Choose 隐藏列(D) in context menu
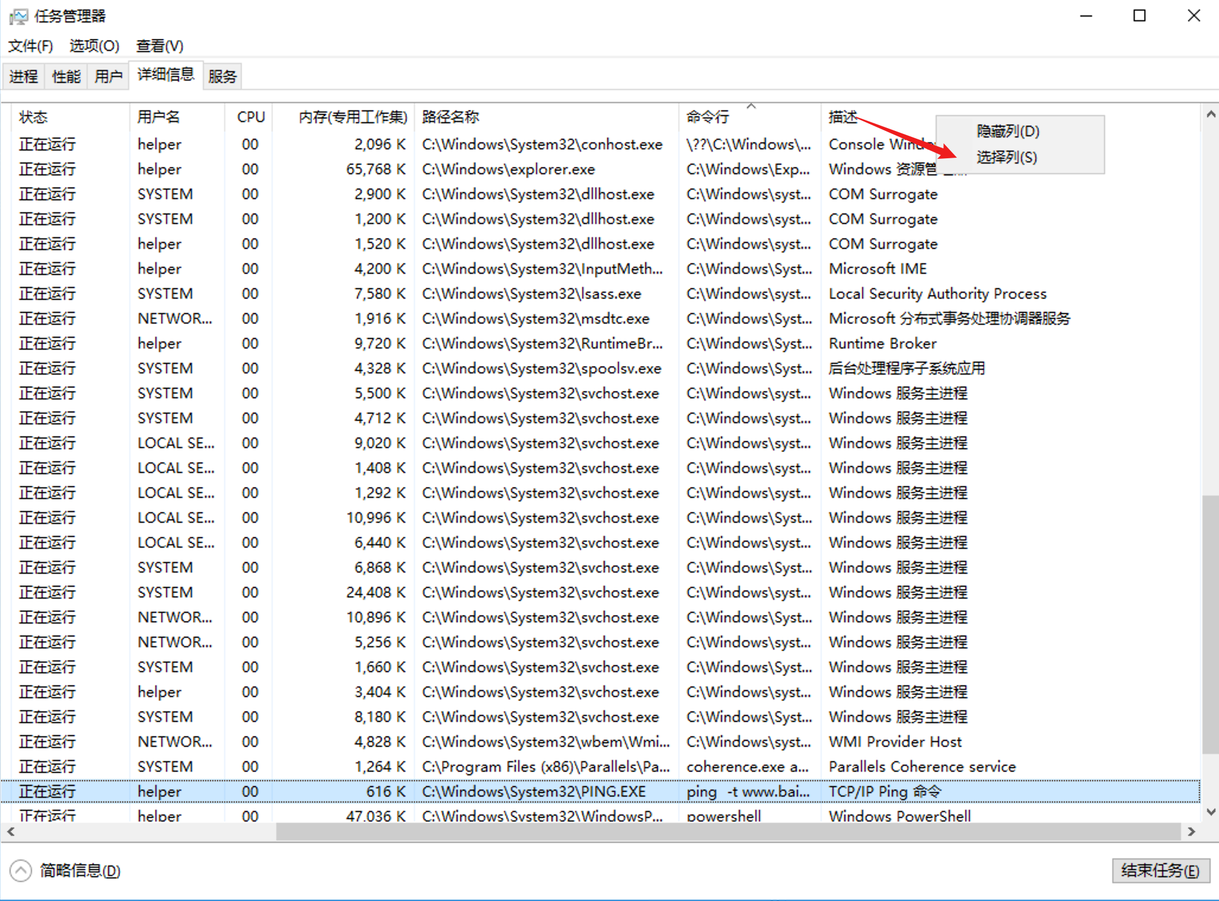The image size is (1219, 901). (x=1007, y=131)
